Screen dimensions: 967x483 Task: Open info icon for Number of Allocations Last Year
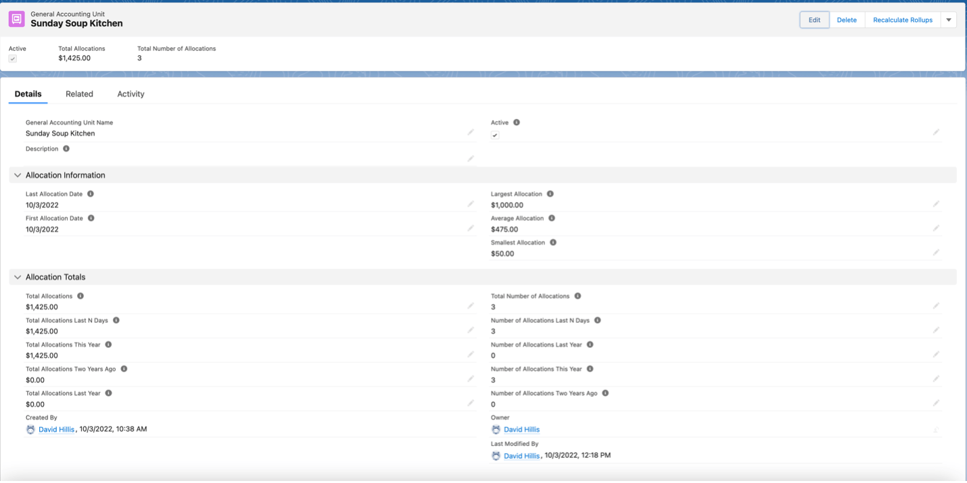click(x=590, y=345)
